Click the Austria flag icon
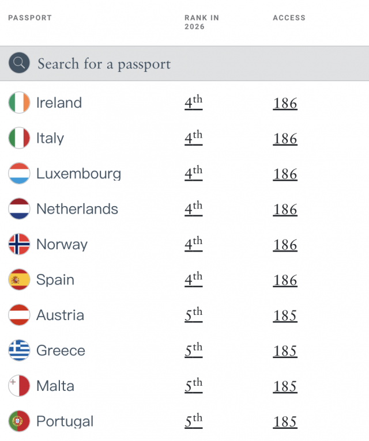Image resolution: width=369 pixels, height=441 pixels. (19, 315)
